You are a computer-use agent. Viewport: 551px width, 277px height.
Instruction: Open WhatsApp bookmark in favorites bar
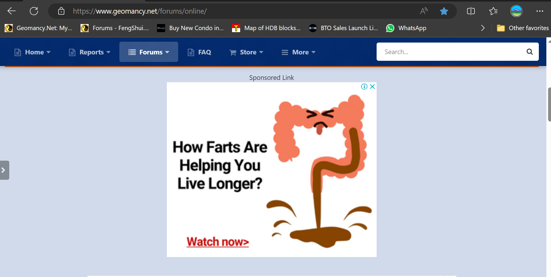tap(406, 28)
